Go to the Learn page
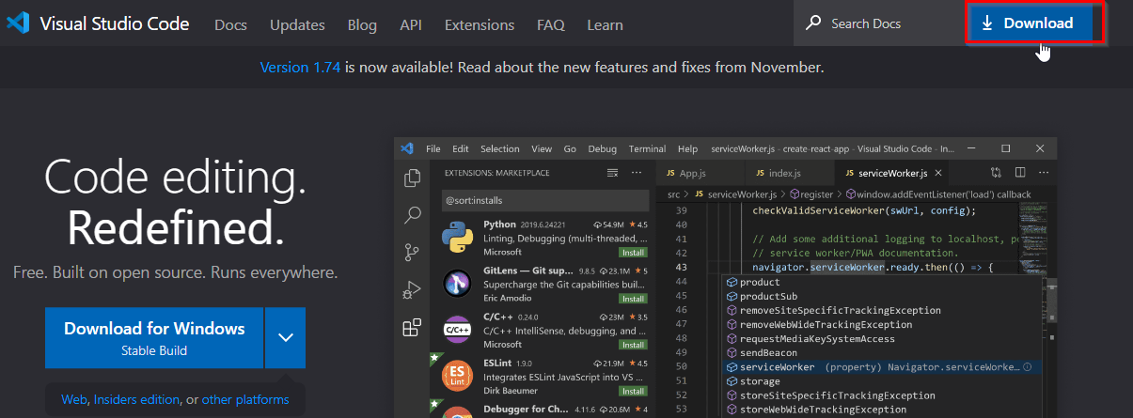The width and height of the screenshot is (1133, 418). point(605,24)
